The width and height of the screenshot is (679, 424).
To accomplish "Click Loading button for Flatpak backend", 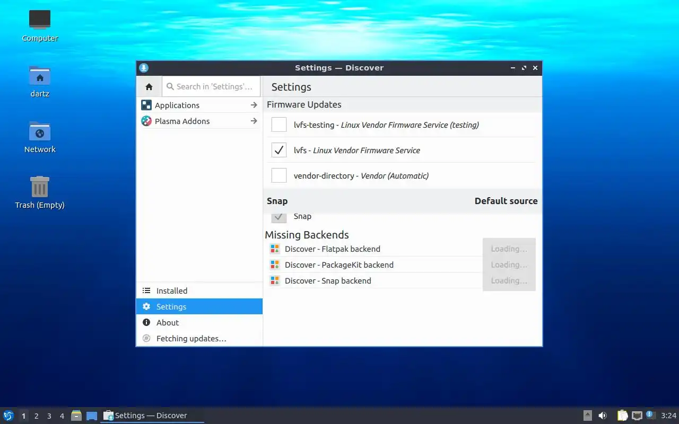I will click(509, 249).
